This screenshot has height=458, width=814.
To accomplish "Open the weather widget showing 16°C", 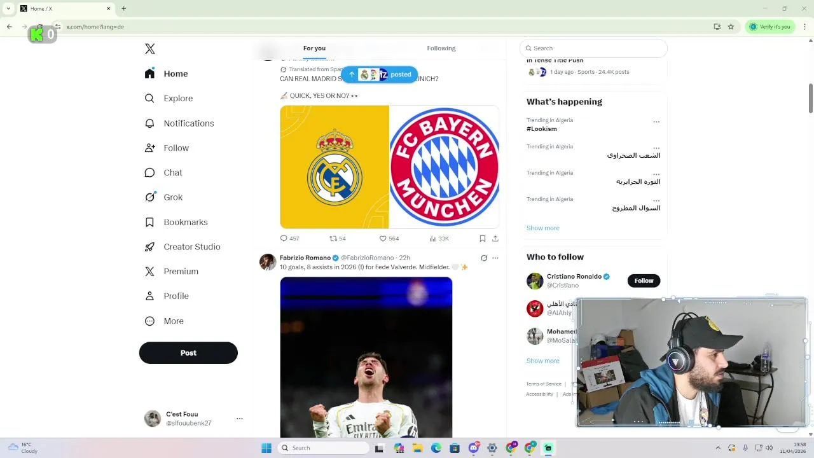I will click(x=22, y=448).
